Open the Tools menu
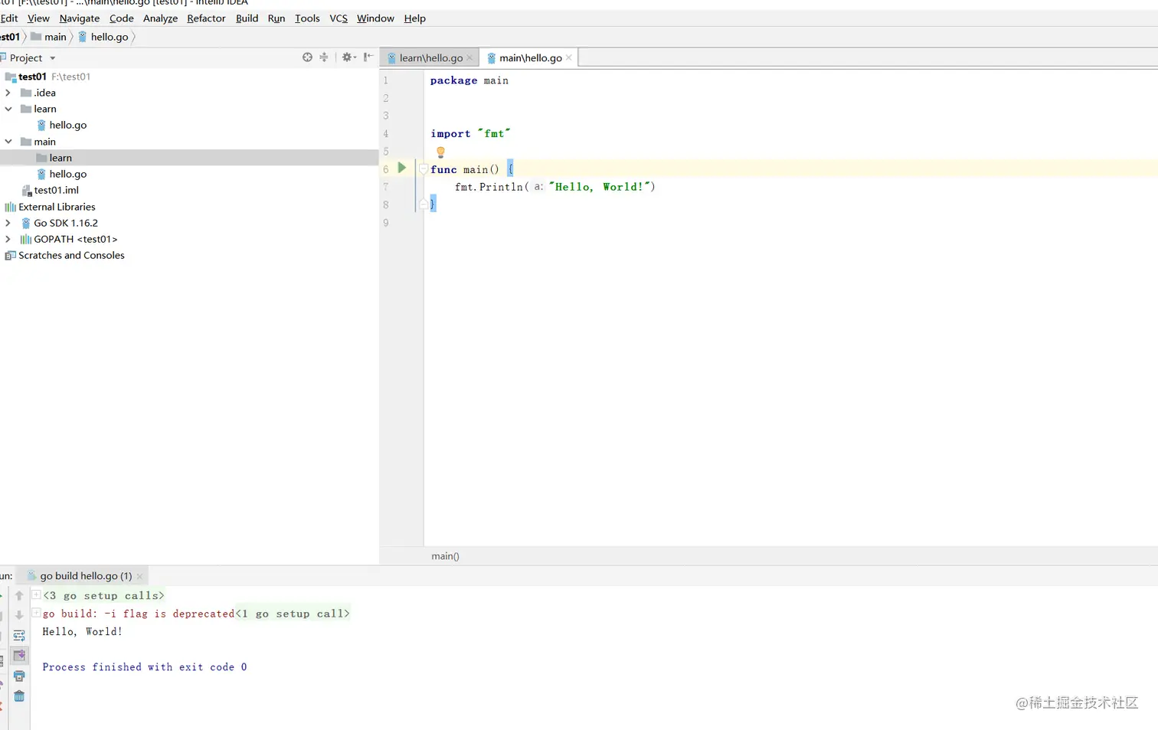The height and width of the screenshot is (730, 1158). coord(307,18)
